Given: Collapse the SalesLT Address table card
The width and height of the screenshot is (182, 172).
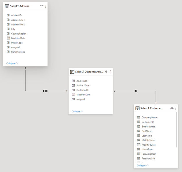Looking at the screenshot, I should tap(12, 63).
